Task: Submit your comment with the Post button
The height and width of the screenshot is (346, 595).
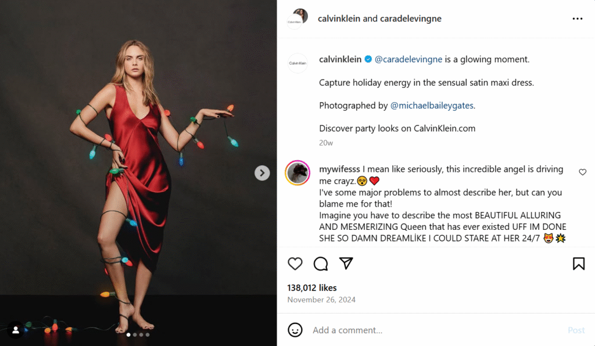Action: (x=576, y=330)
